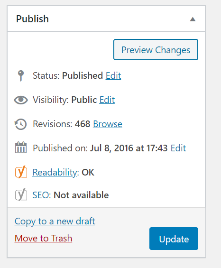This screenshot has width=221, height=268.
Task: Edit the Public visibility setting
Action: coord(107,100)
